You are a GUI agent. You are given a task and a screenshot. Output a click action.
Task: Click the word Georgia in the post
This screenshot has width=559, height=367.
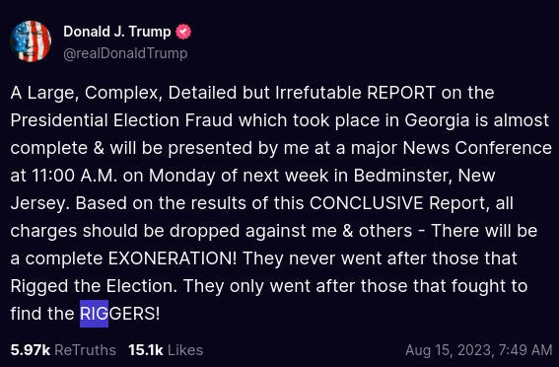[x=437, y=120]
